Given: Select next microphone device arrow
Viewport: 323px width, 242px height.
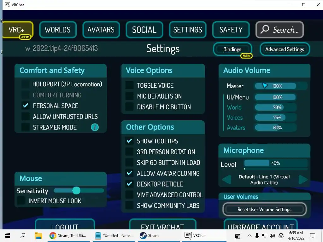Looking at the screenshot, I should tap(303, 179).
